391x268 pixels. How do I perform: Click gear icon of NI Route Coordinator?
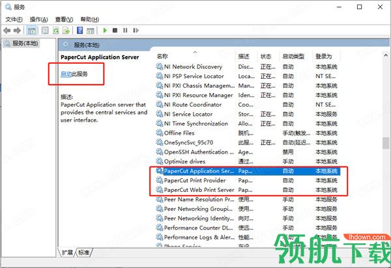(160, 105)
